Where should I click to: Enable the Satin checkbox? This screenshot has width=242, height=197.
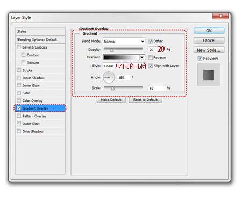click(19, 93)
